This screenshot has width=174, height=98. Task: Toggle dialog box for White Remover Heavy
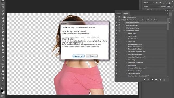(x=119, y=28)
